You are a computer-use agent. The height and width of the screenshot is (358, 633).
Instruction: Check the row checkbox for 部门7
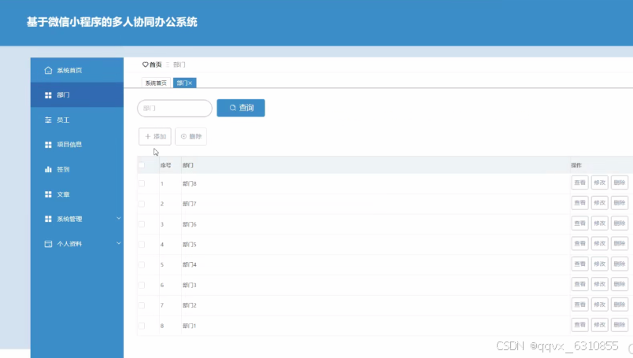coord(142,204)
